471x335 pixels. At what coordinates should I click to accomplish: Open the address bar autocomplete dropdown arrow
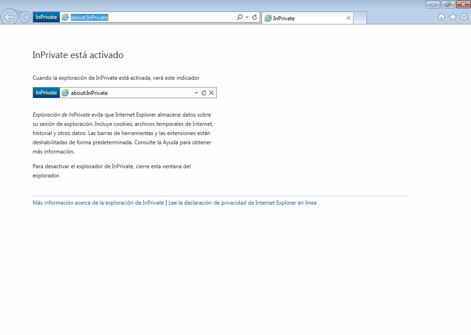[x=247, y=18]
